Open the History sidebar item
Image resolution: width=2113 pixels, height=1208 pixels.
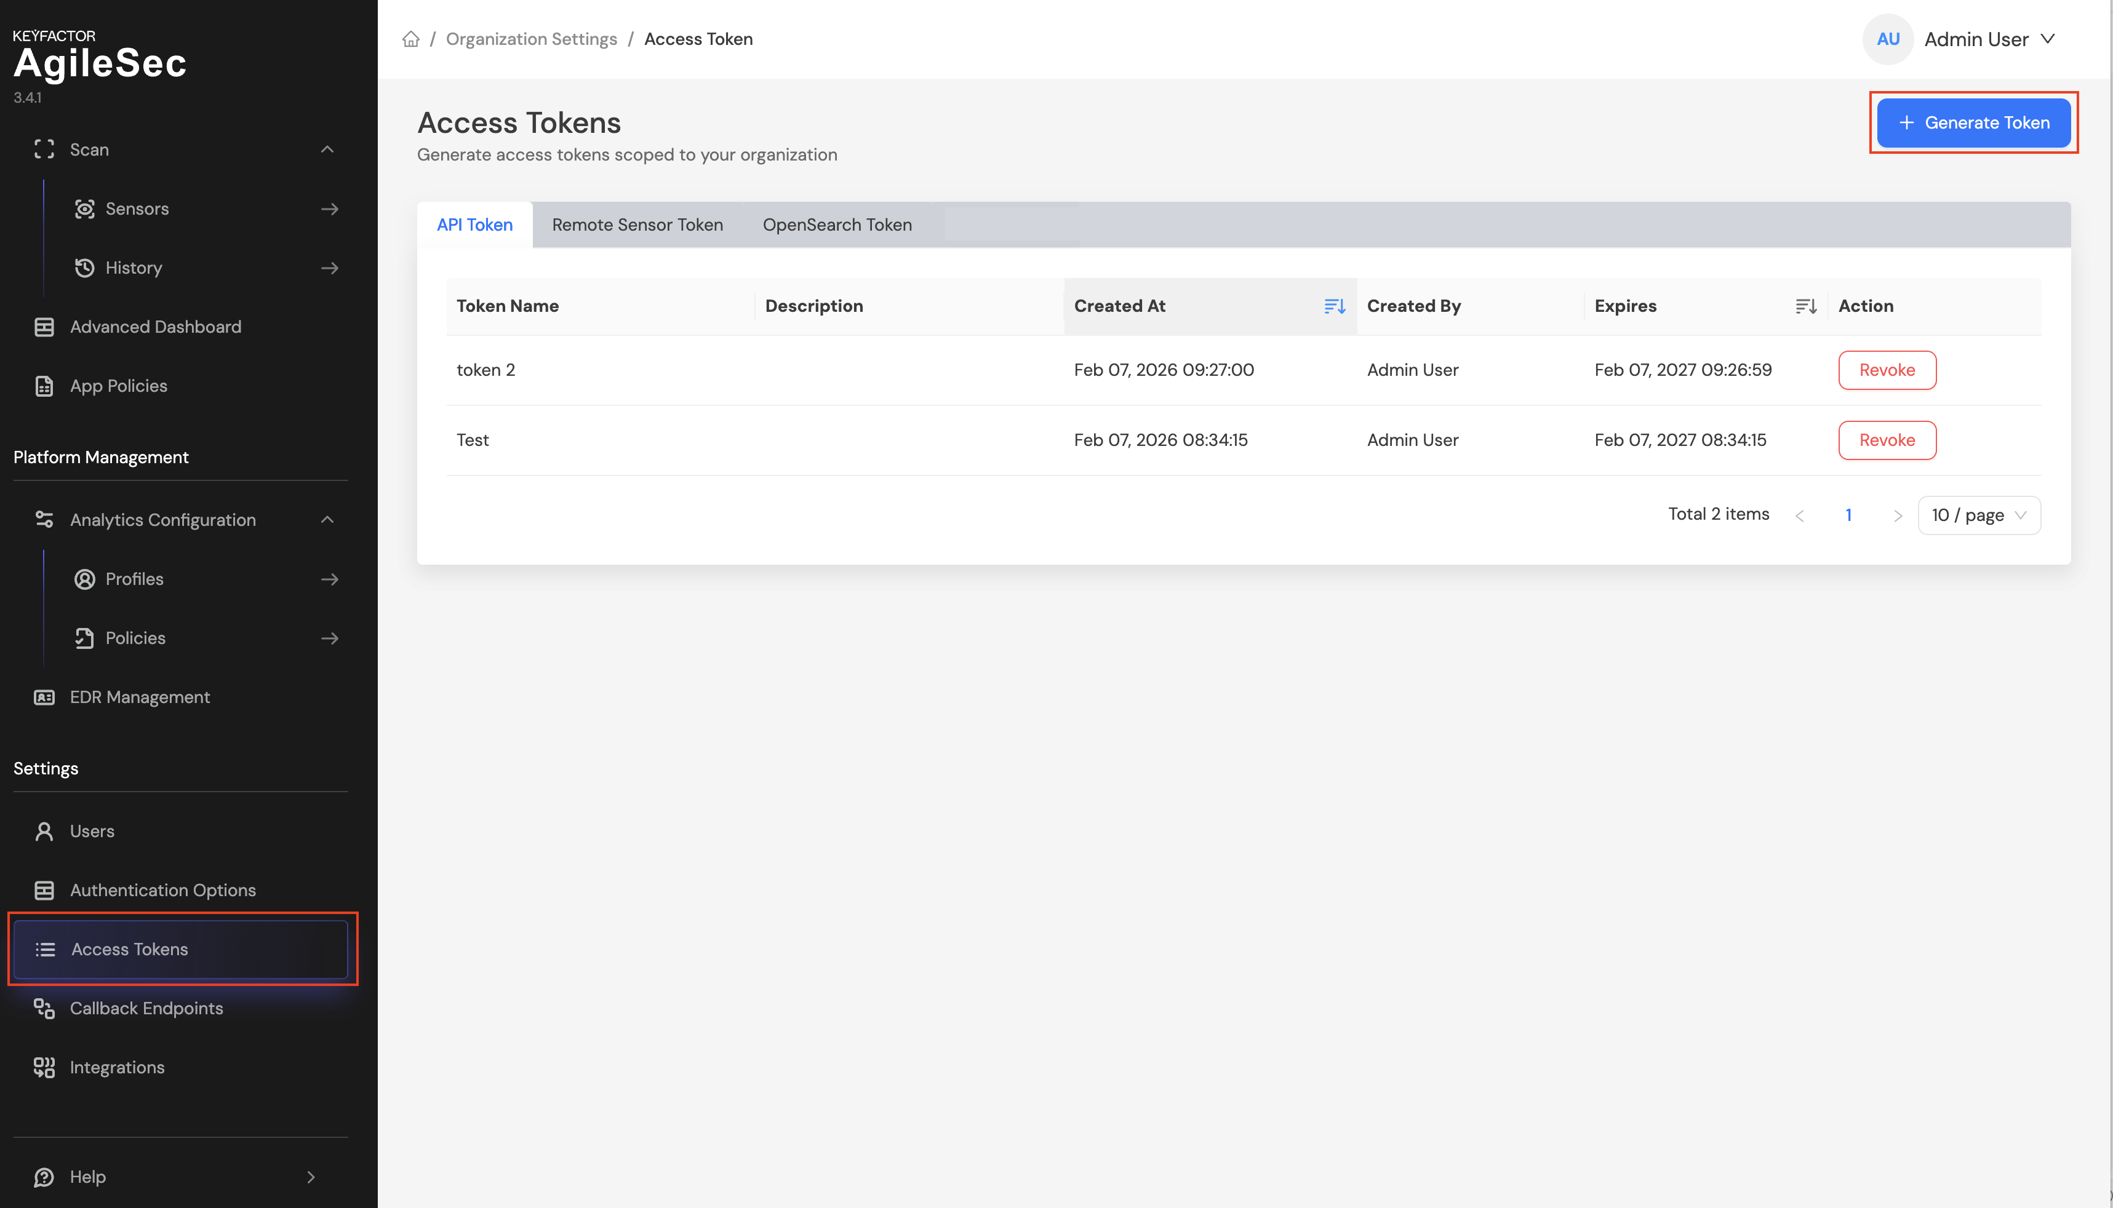coord(134,267)
